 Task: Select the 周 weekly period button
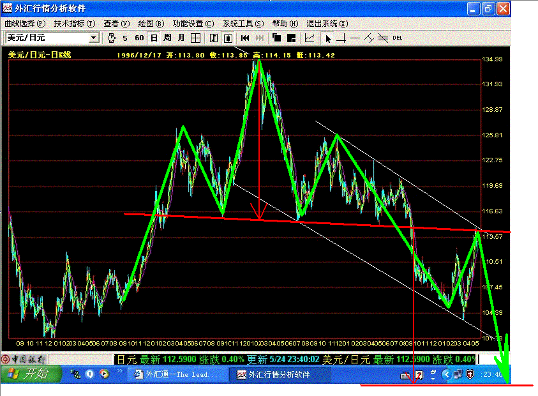click(x=167, y=38)
